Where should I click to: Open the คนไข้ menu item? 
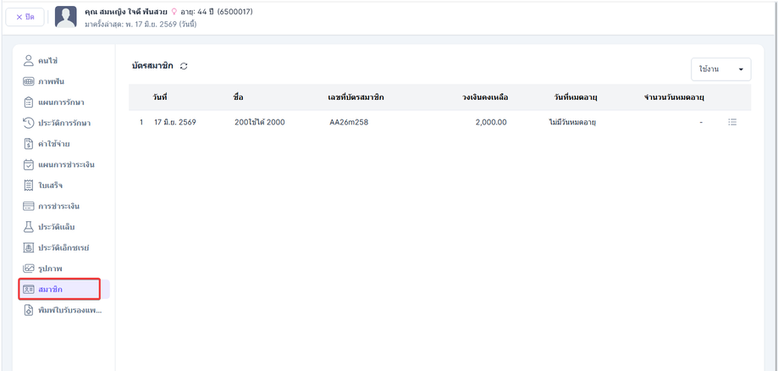click(x=63, y=61)
